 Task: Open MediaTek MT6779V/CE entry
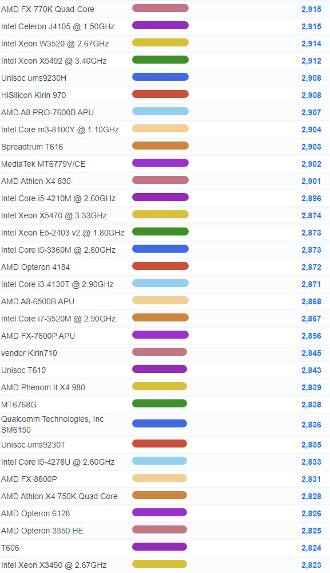43,164
